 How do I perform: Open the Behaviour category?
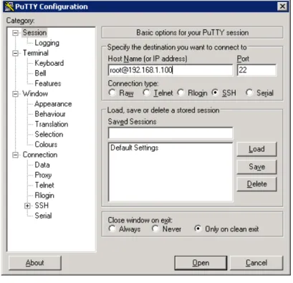(50, 114)
